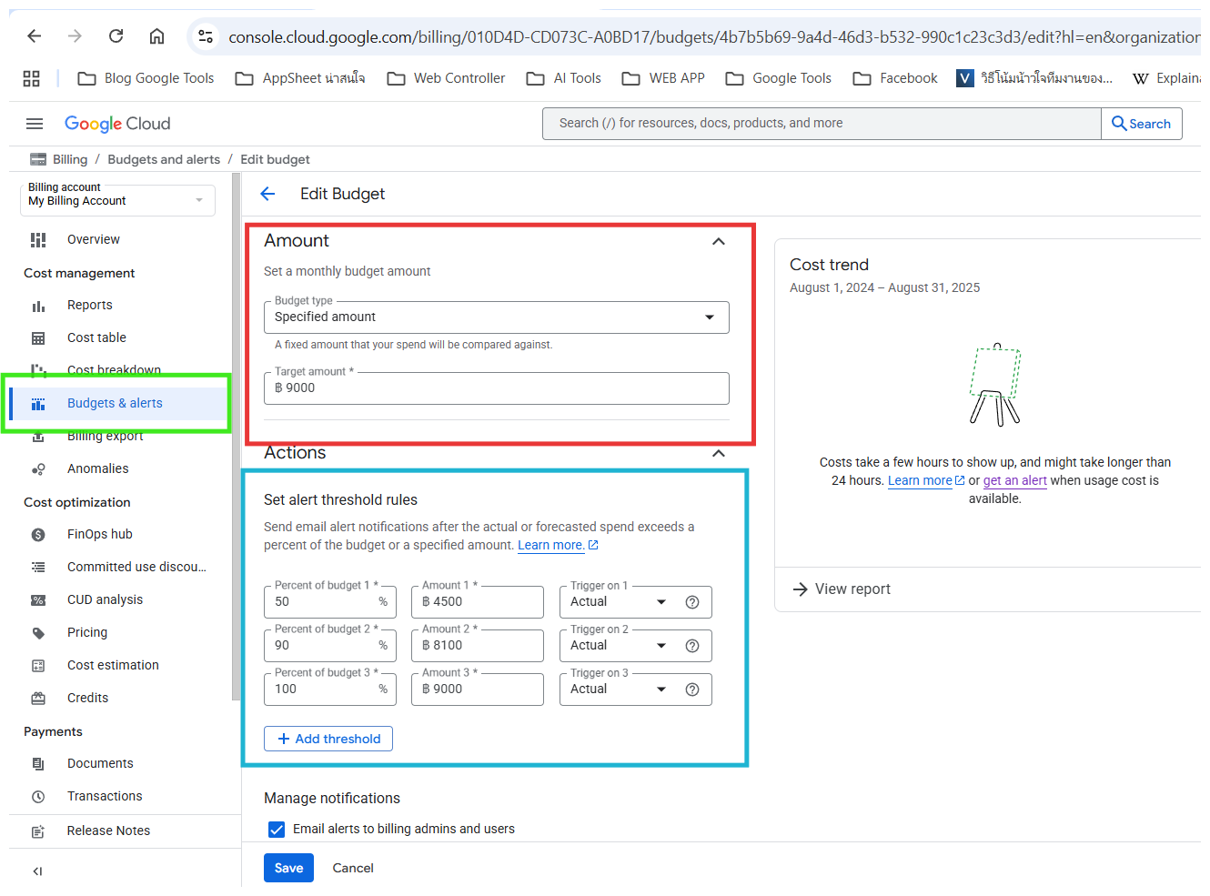The height and width of the screenshot is (896, 1210).
Task: Click the Anomalies icon
Action: [38, 469]
